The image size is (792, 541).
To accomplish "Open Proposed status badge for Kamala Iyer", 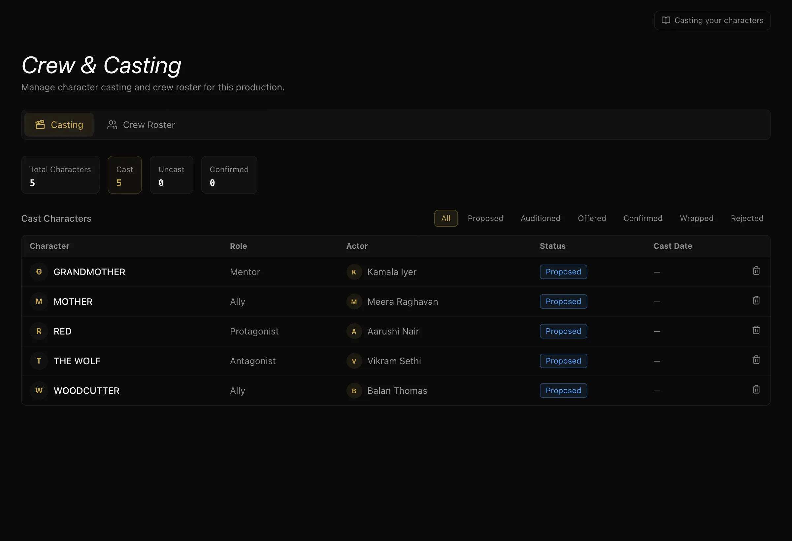I will coord(563,272).
